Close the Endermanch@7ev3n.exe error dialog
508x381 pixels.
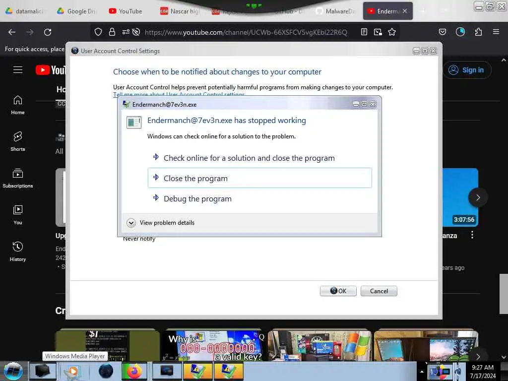pyautogui.click(x=373, y=104)
